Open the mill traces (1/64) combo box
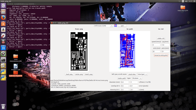This screenshot has height=110, width=196. [103, 26]
